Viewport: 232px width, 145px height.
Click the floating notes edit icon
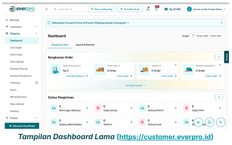tap(220, 122)
